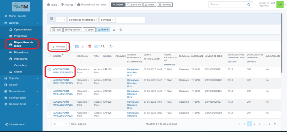Tick the checkbox of the first EAP225 row
This screenshot has height=132, width=287.
(x=49, y=69)
